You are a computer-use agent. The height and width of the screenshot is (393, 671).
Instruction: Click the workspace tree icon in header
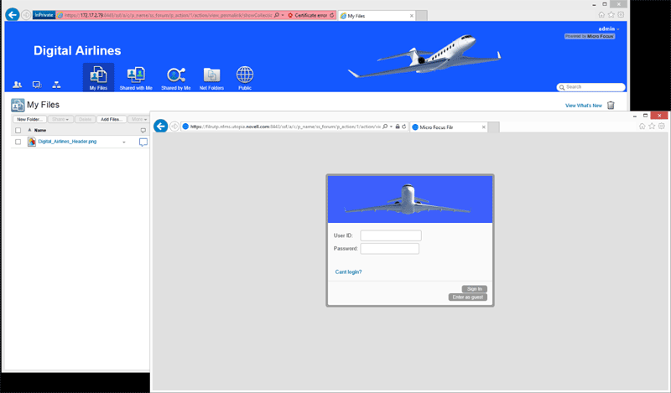pos(56,85)
